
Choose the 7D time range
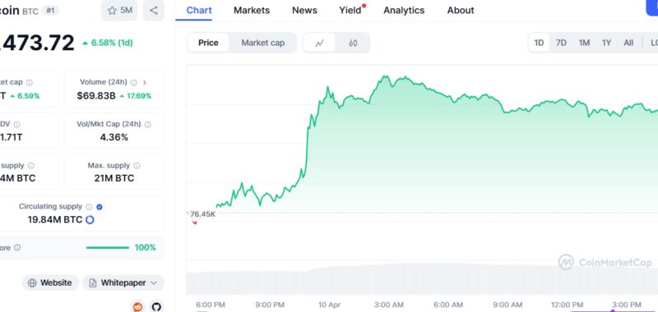(561, 43)
